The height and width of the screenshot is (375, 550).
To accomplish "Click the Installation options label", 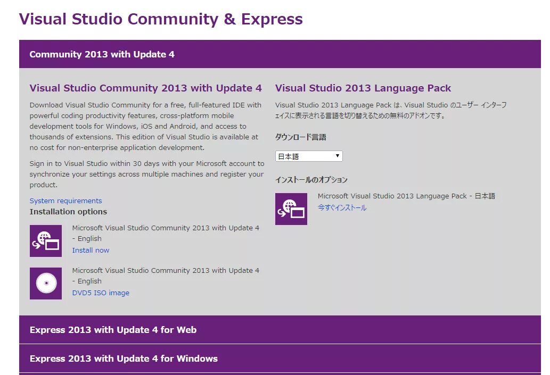I will (68, 212).
